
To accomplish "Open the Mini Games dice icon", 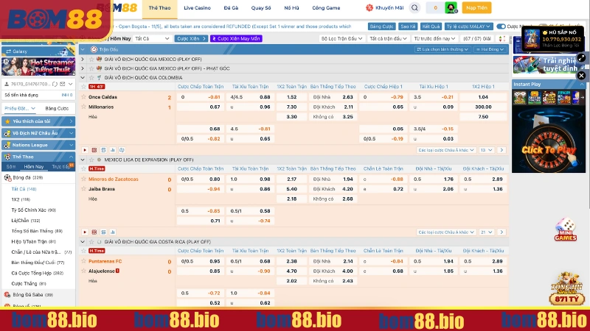I will 565,229.
